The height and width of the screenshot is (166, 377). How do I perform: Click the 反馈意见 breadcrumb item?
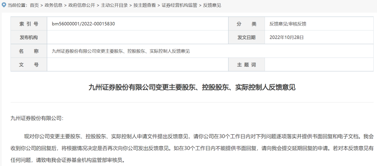click(212, 5)
